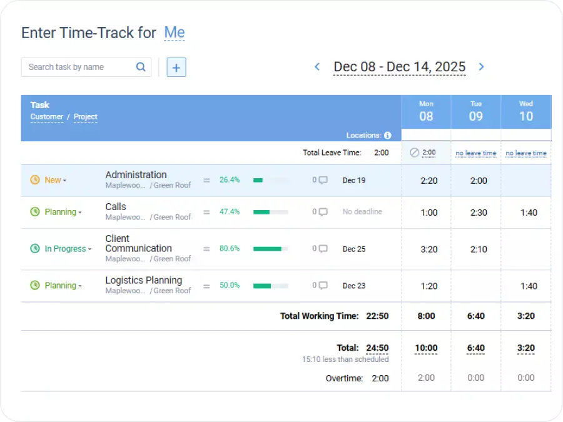Click the next week arrow
This screenshot has width=563, height=422.
[482, 67]
